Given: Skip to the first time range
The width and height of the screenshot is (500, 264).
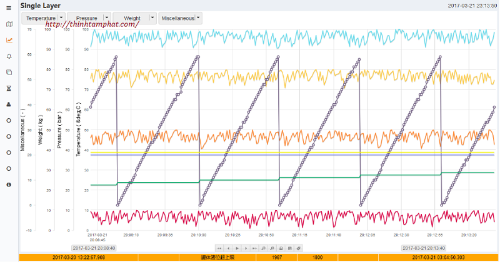Looking at the screenshot, I should (219, 248).
